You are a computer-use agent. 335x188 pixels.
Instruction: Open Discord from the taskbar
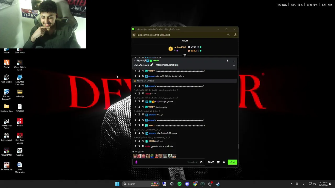(187, 184)
